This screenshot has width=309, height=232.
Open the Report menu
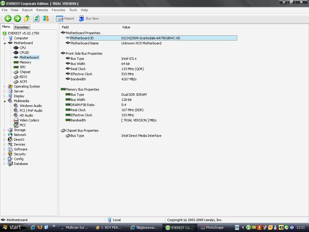click(x=27, y=10)
